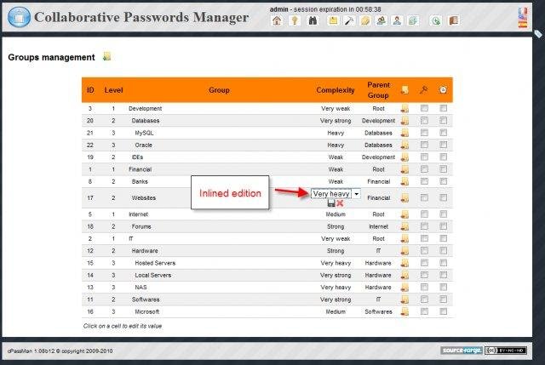
Task: Click the folder icon in Websites row
Action: click(x=404, y=198)
